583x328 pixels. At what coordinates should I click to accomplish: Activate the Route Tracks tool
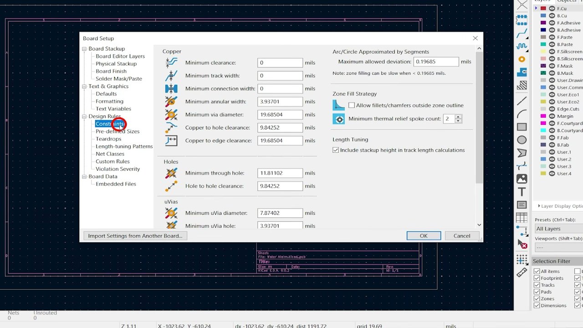(x=522, y=33)
